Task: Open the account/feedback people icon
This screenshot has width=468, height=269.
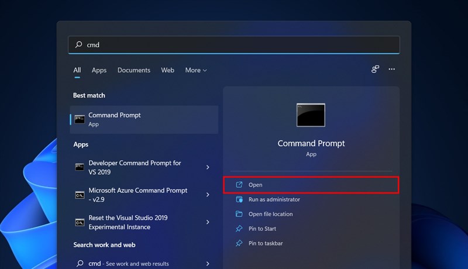Action: pyautogui.click(x=375, y=69)
